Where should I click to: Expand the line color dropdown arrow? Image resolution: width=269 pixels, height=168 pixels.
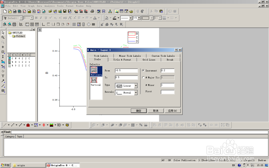click(118, 18)
